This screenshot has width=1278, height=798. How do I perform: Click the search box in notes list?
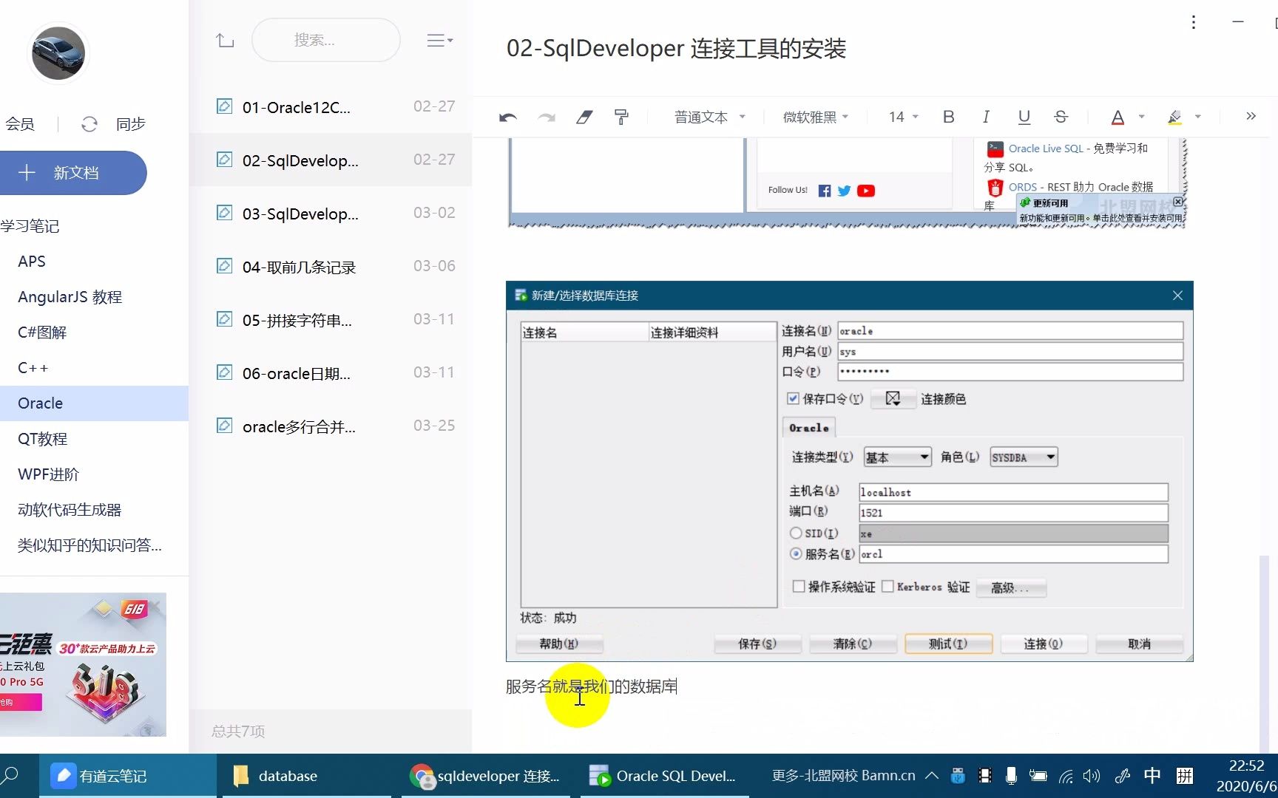(x=326, y=40)
